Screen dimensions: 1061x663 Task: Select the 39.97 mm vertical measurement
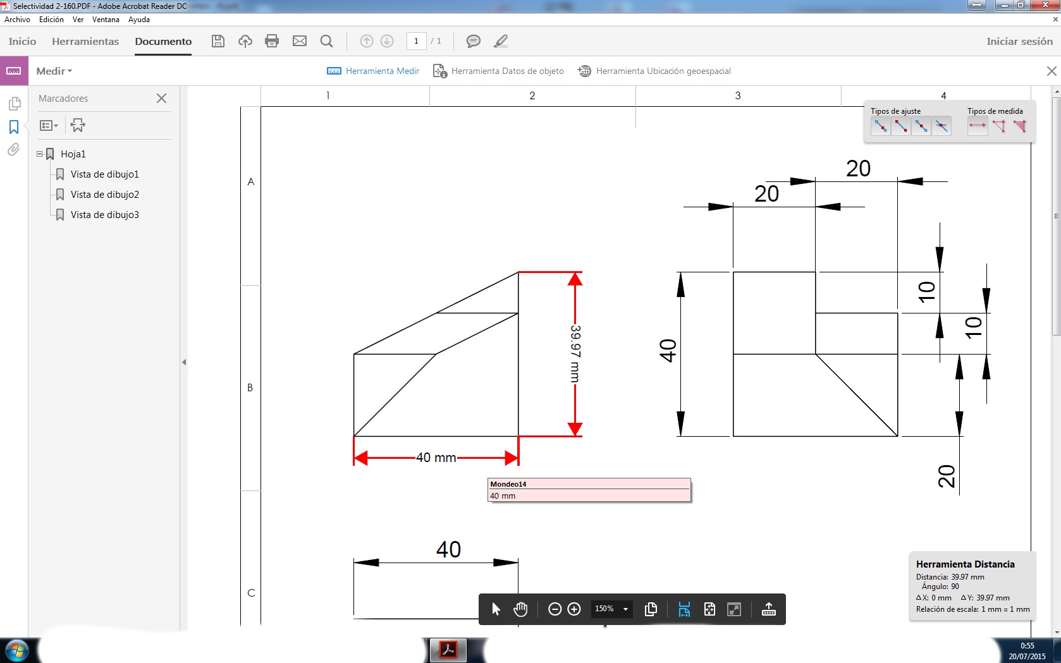click(575, 354)
